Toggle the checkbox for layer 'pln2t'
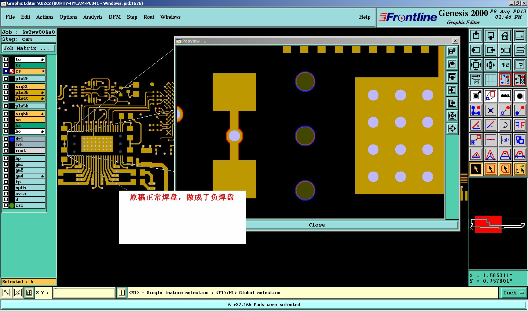 (x=6, y=79)
